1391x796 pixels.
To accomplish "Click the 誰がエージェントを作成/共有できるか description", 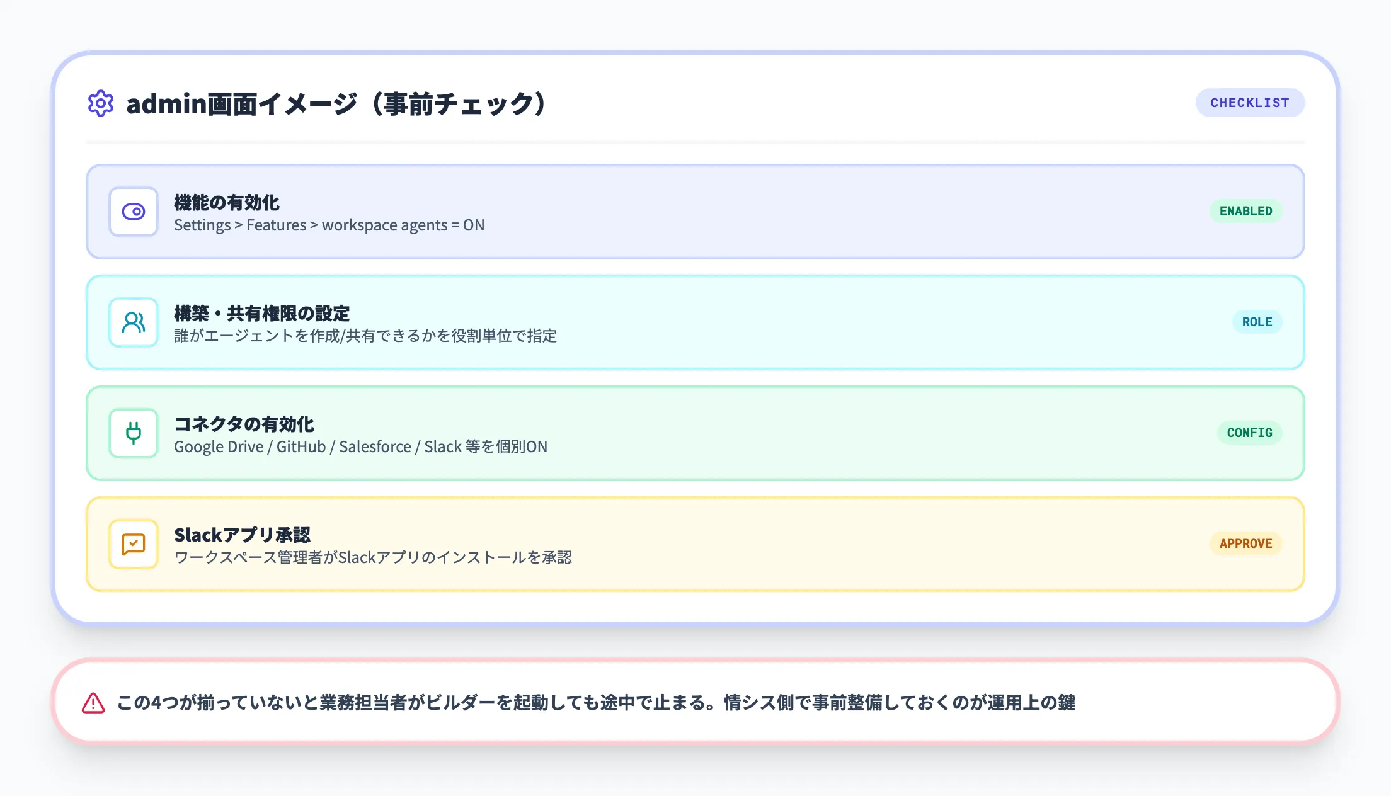I will point(365,336).
